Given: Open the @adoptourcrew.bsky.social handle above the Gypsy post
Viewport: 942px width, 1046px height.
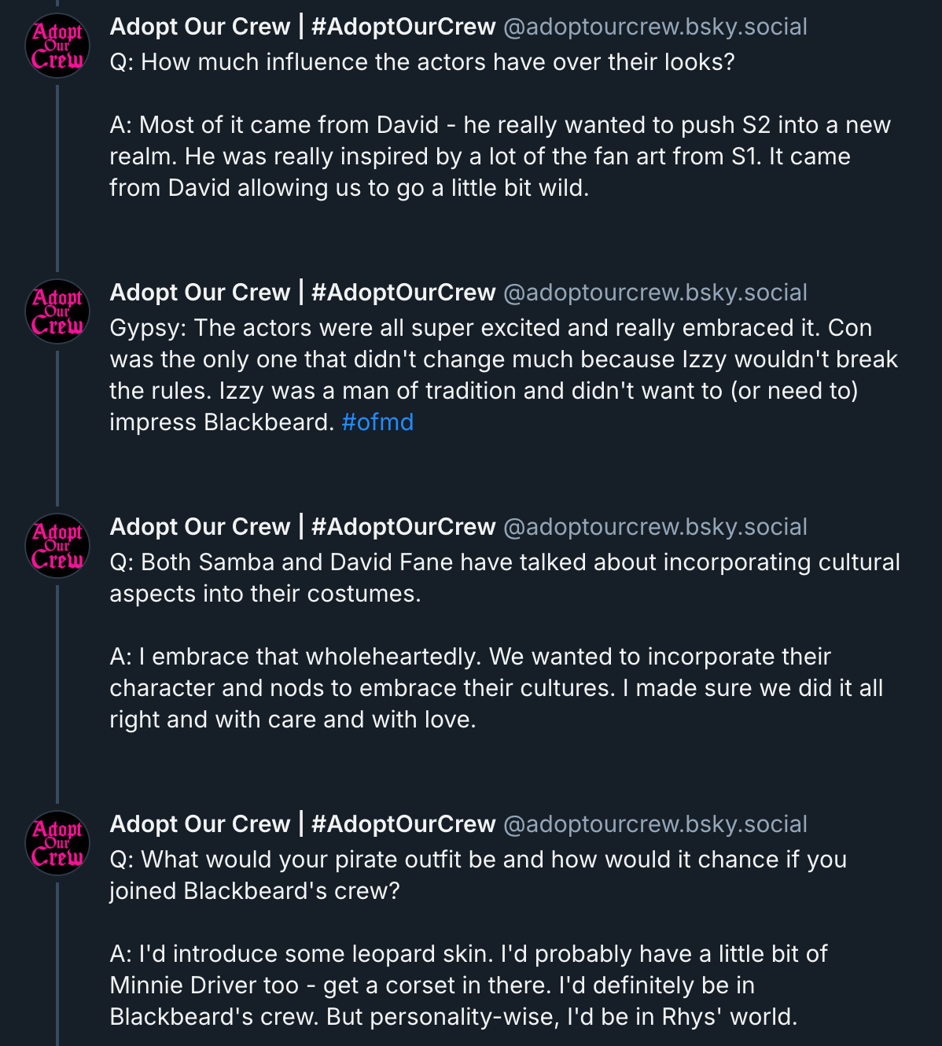Looking at the screenshot, I should tap(655, 293).
